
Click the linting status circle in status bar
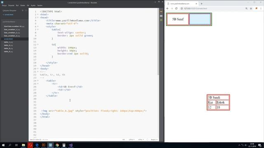click(147, 140)
